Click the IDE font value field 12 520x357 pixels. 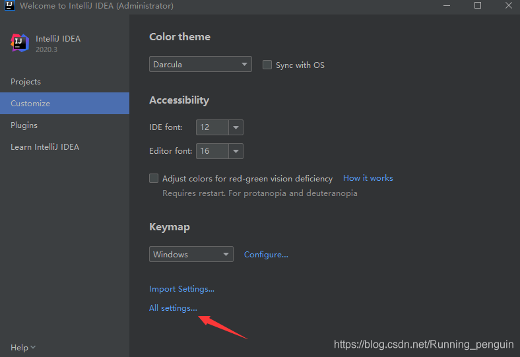tap(212, 127)
